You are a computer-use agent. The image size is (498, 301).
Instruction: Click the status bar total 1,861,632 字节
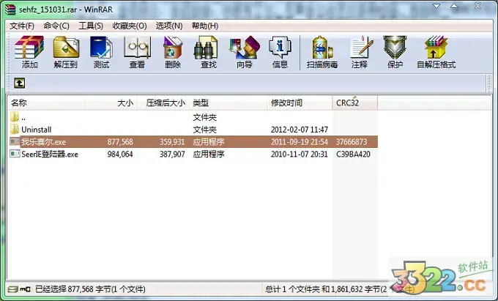click(340, 289)
